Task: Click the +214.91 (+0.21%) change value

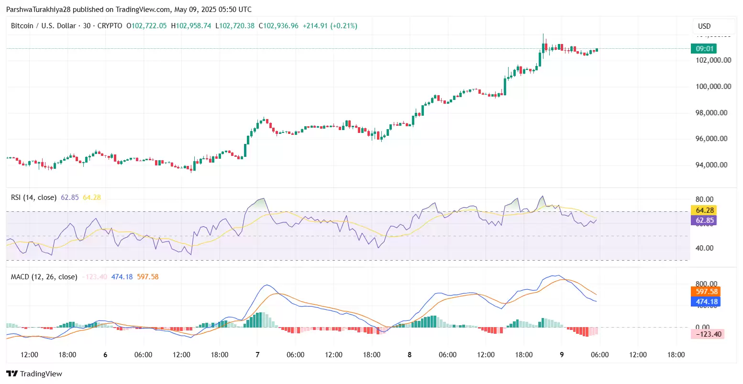Action: click(330, 26)
